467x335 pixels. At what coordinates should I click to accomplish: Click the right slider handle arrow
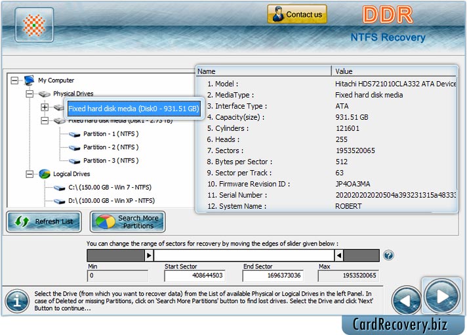coord(338,255)
